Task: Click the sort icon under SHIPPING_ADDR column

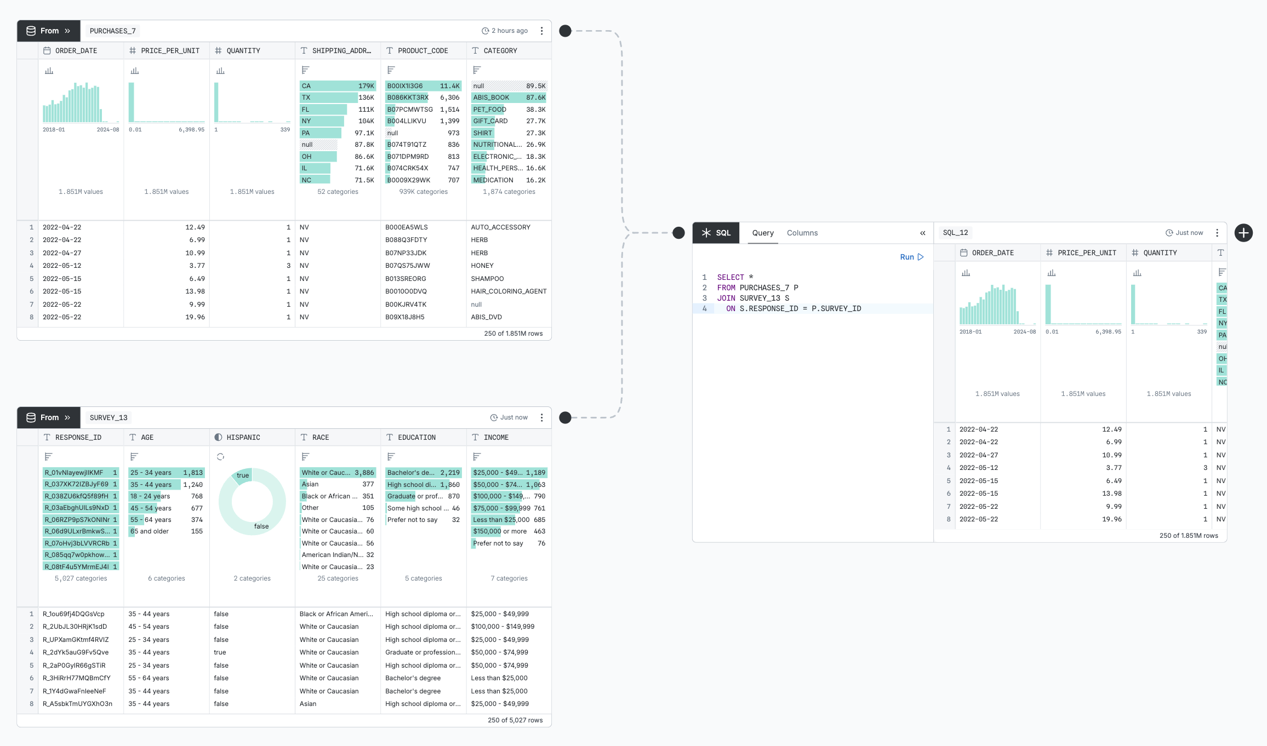Action: 305,70
